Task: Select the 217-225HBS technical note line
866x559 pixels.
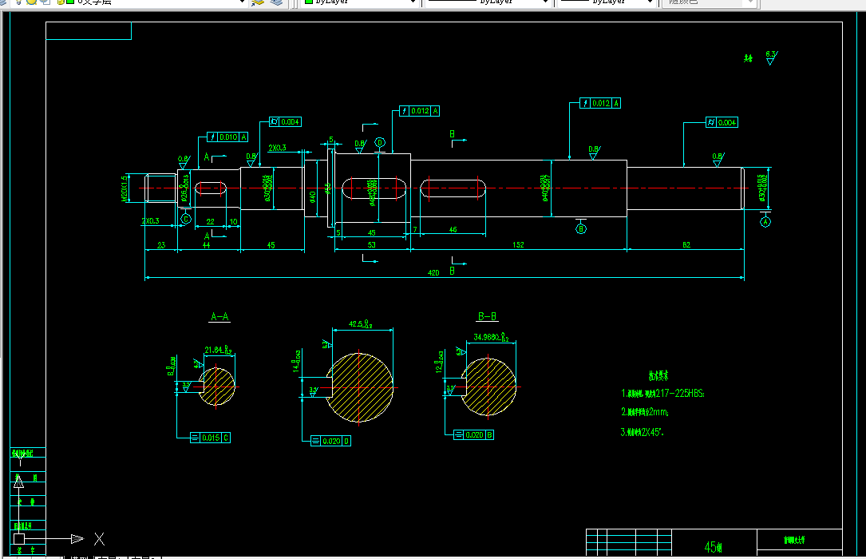Action: pyautogui.click(x=662, y=393)
